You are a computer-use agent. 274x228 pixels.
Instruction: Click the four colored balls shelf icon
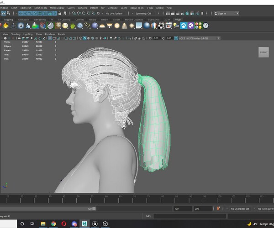(198, 26)
